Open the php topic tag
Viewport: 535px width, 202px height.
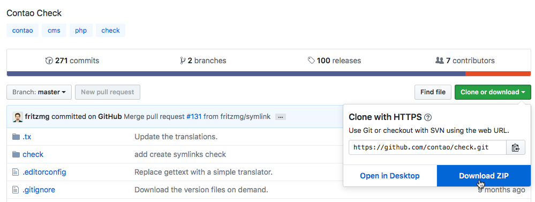click(x=81, y=31)
